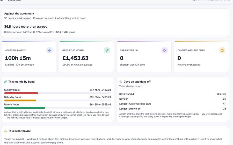Click the moon icon beside Days on and days off
Image resolution: width=233 pixels, height=145 pixels.
click(x=121, y=82)
